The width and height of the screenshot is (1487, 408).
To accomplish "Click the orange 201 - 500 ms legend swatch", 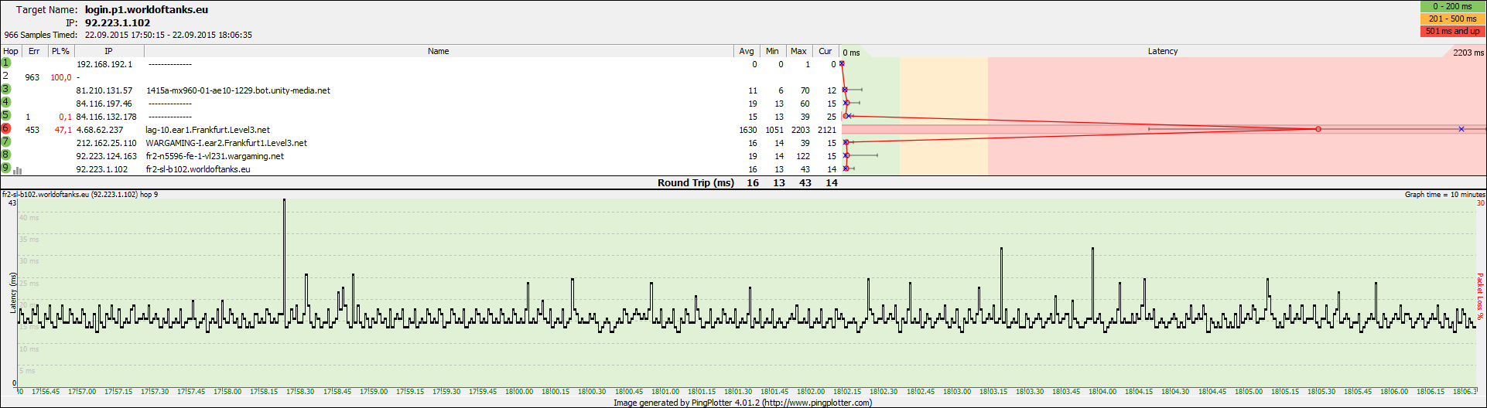I will pos(1452,19).
